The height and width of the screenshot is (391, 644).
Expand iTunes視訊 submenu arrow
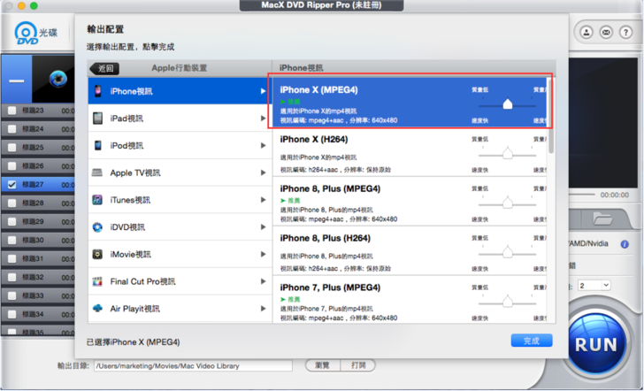tap(263, 200)
